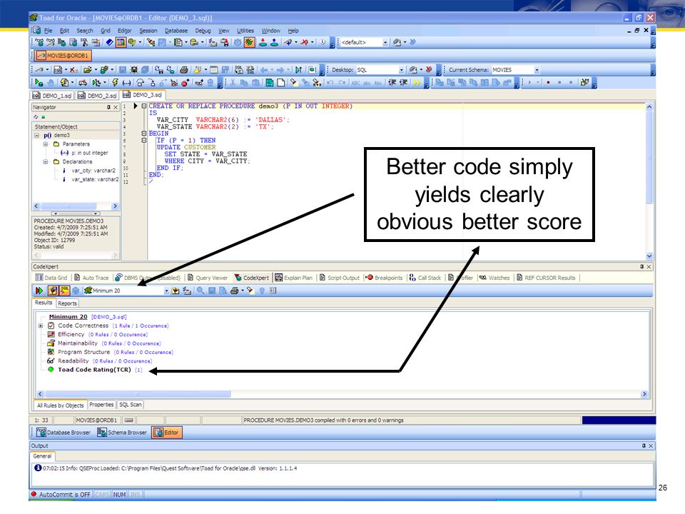Open the Minimum 20 ruleset dropdown
This screenshot has height=514, width=685.
coord(166,291)
